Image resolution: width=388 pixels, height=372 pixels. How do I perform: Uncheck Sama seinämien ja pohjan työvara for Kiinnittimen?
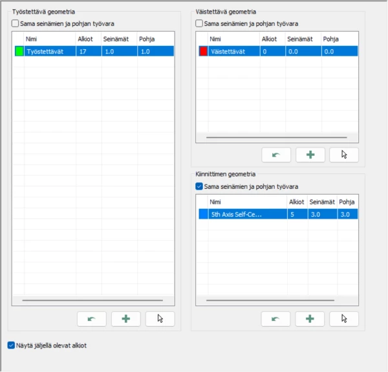click(x=199, y=186)
